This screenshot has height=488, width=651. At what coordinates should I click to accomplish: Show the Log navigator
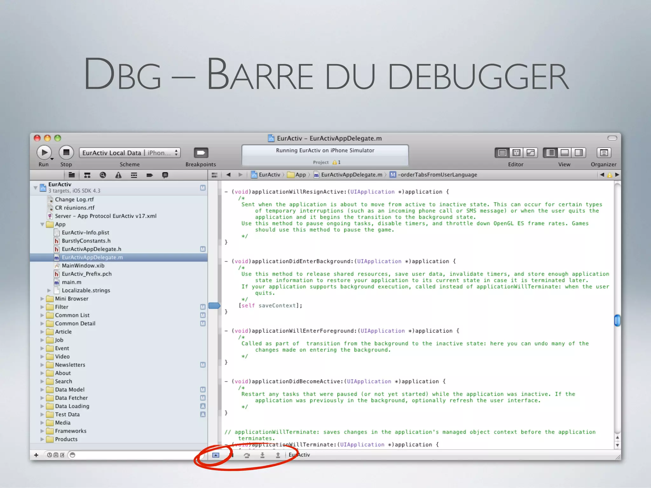point(165,175)
